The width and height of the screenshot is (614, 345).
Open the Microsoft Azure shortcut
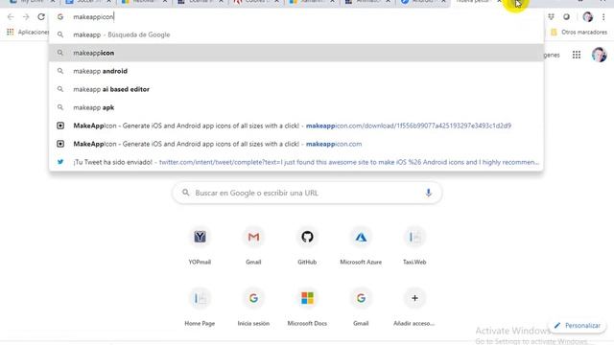point(361,245)
